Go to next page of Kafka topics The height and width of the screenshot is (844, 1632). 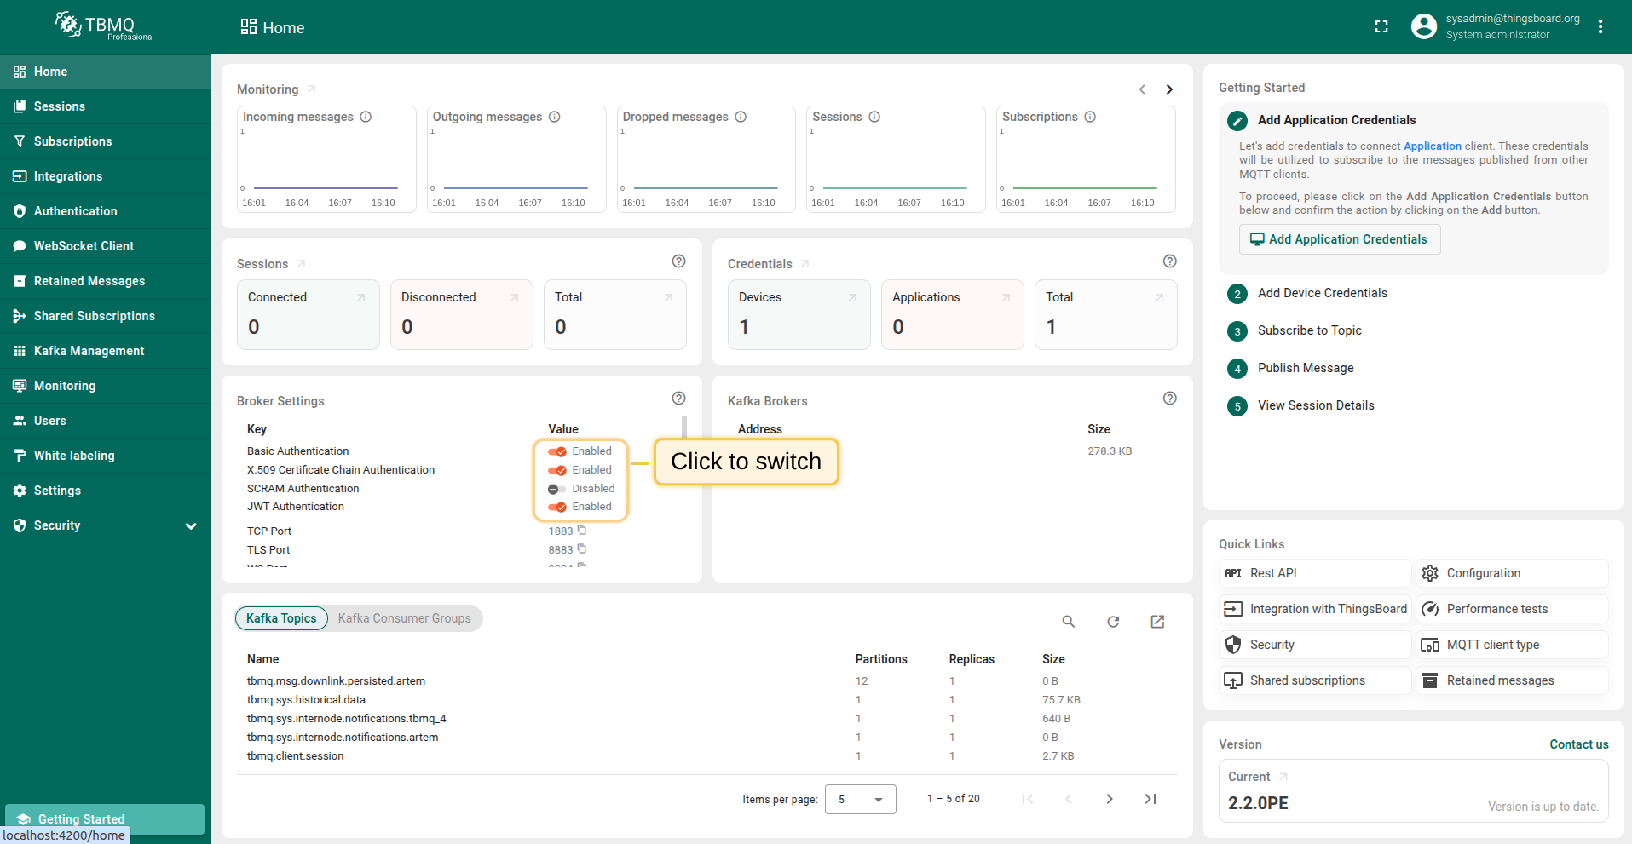click(1109, 799)
